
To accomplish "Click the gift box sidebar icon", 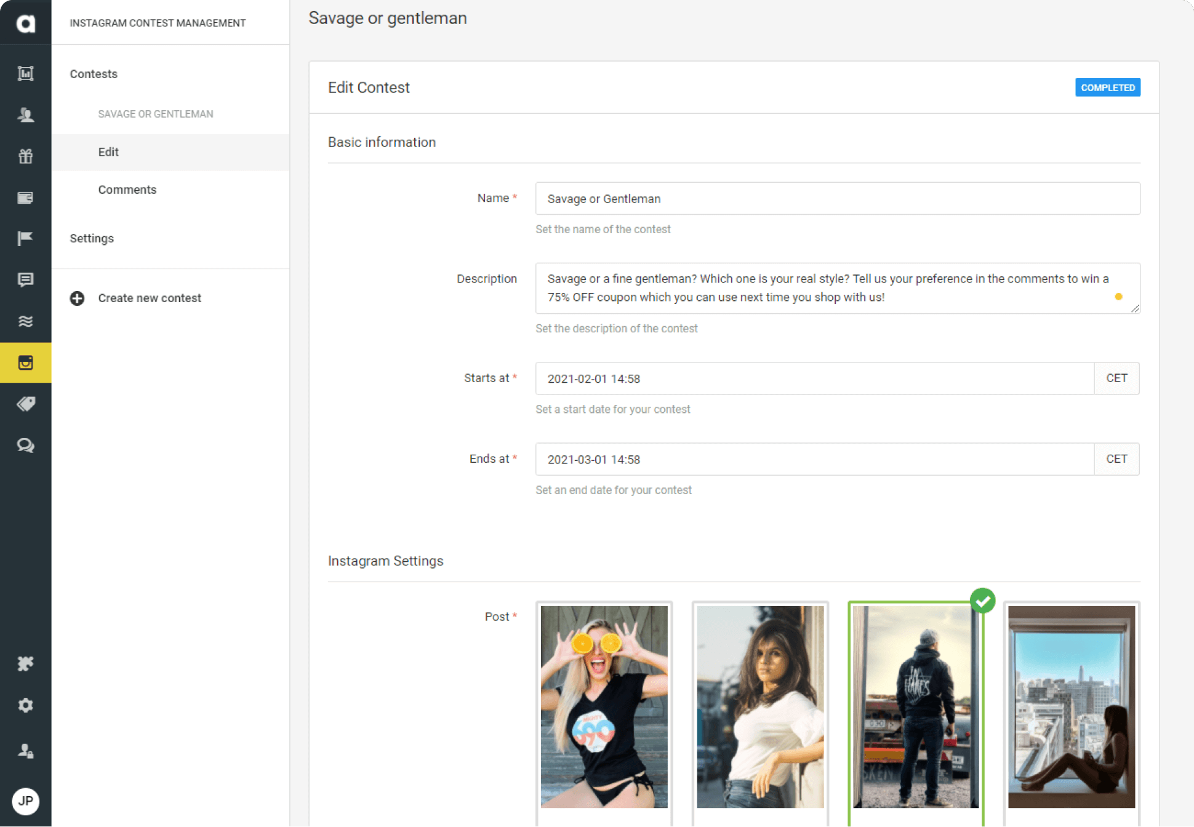I will point(25,156).
